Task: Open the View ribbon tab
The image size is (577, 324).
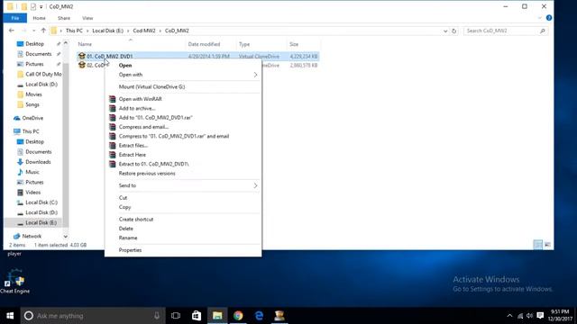Action: pos(87,18)
